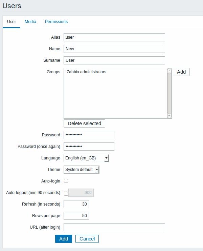Click the Rows per page field

tap(76, 216)
